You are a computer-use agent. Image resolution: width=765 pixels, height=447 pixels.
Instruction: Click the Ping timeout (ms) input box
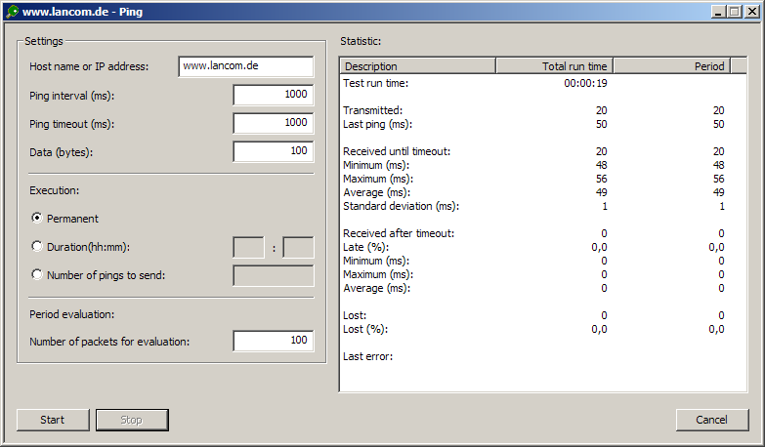click(273, 123)
